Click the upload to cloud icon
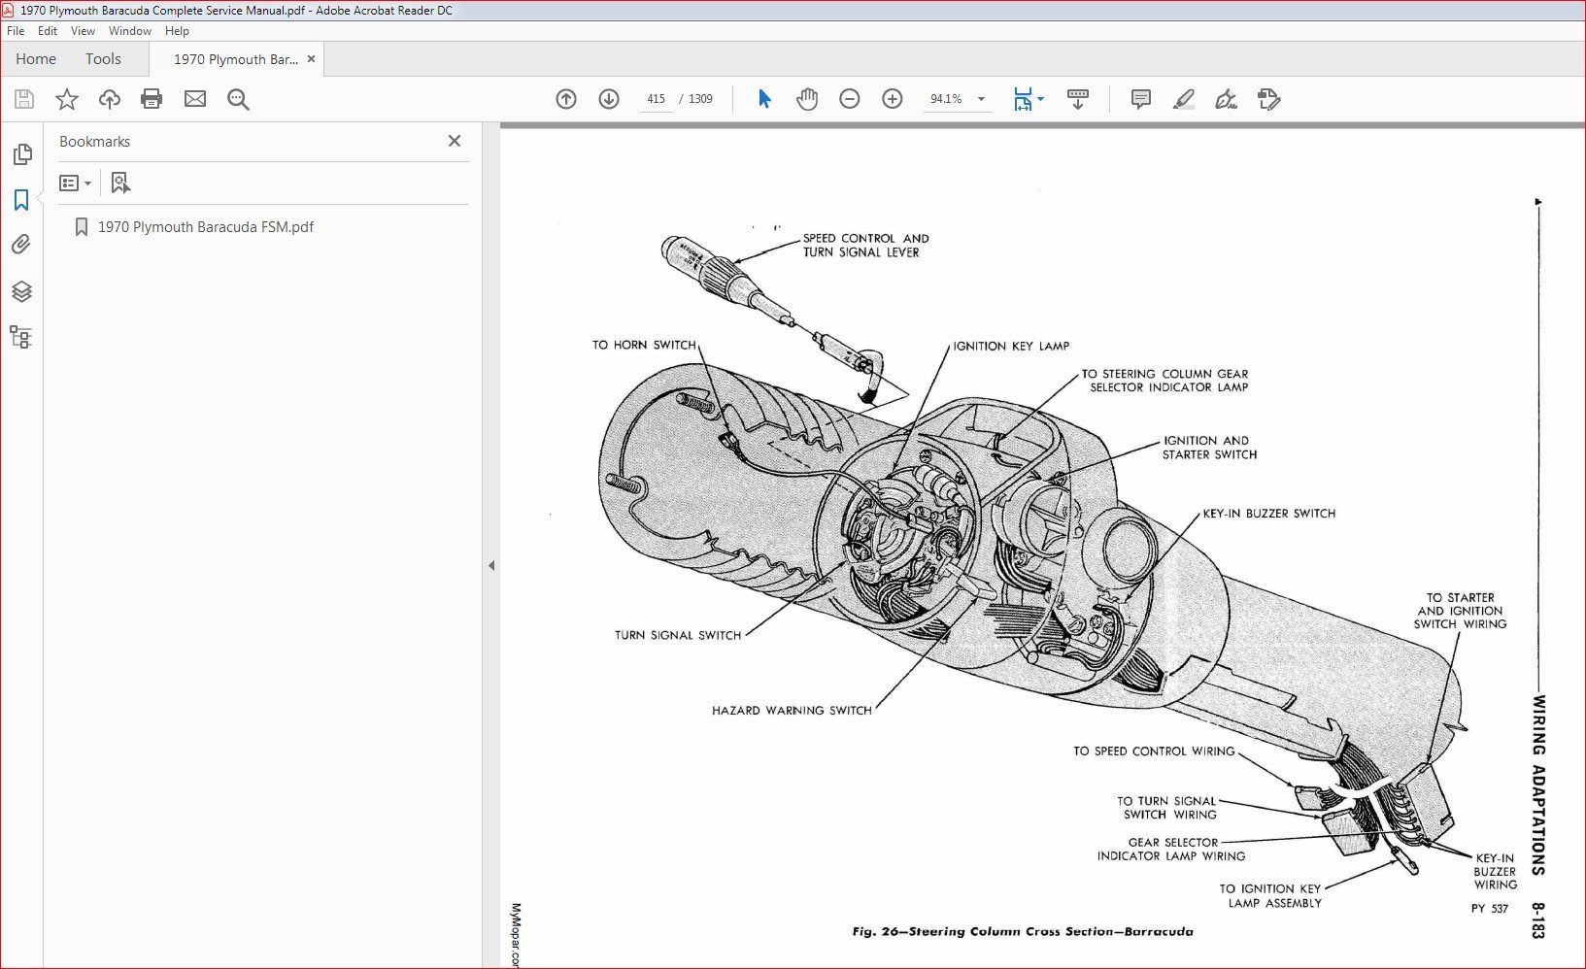Image resolution: width=1586 pixels, height=969 pixels. (110, 99)
